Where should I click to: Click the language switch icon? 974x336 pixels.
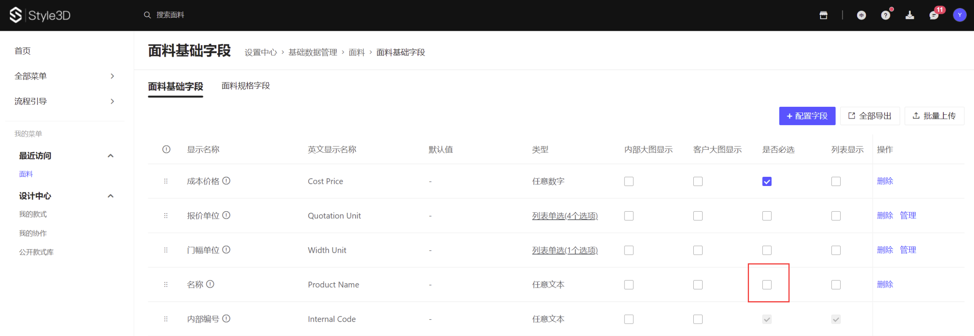pos(861,15)
